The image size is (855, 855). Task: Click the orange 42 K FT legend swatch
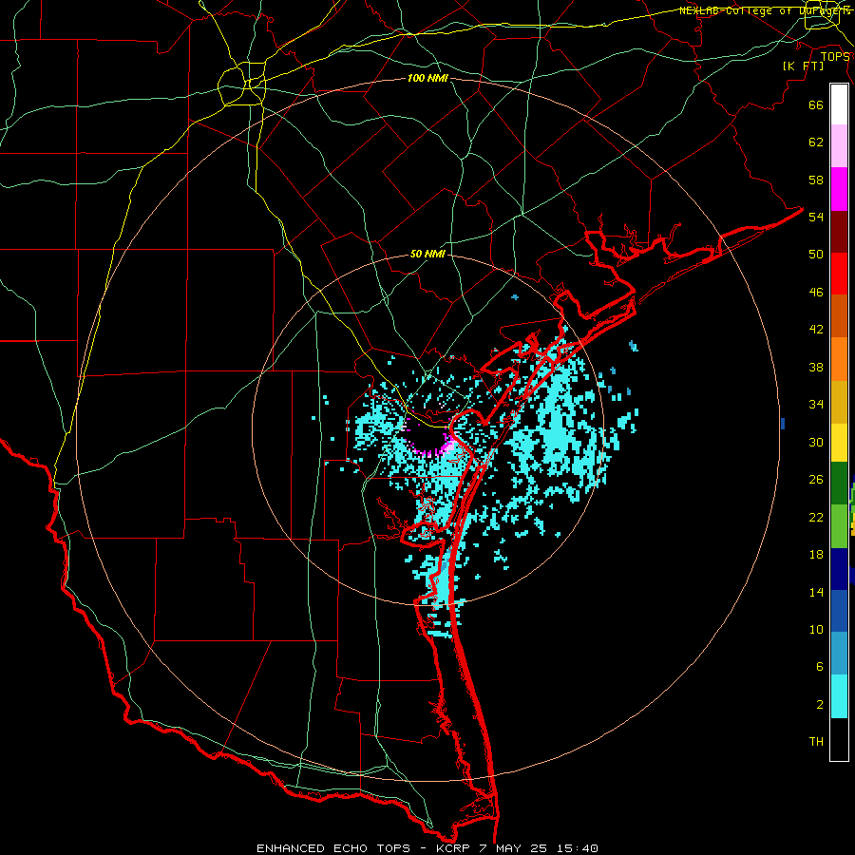point(839,359)
